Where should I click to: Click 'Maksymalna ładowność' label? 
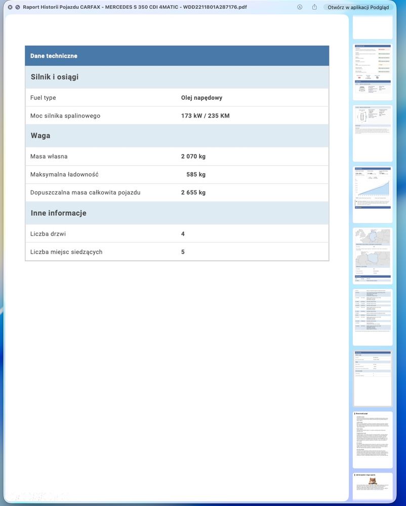64,175
